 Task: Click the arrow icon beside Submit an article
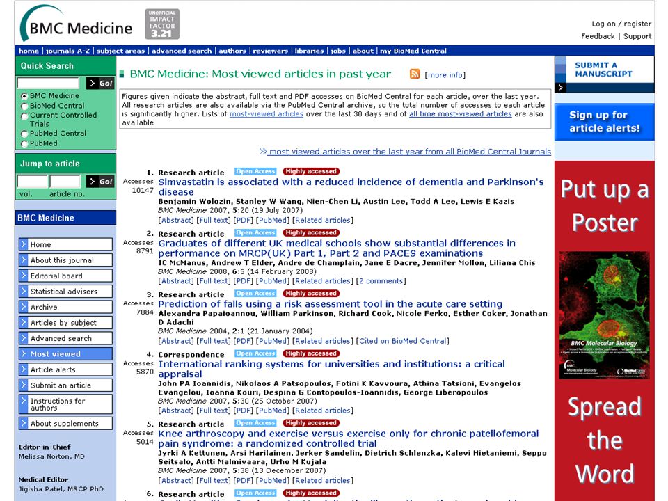pyautogui.click(x=24, y=385)
